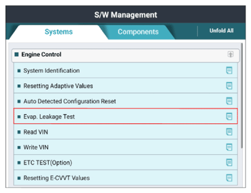Choose the ETC TEST(Option) entry

(125, 162)
